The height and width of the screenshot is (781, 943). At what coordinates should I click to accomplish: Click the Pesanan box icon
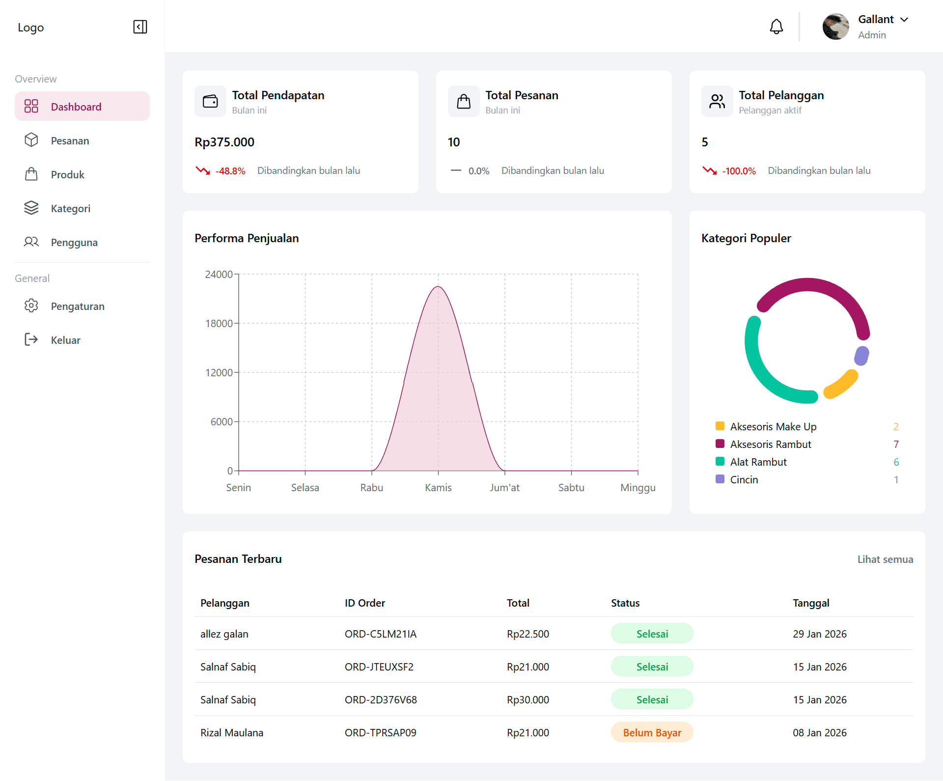click(x=31, y=140)
